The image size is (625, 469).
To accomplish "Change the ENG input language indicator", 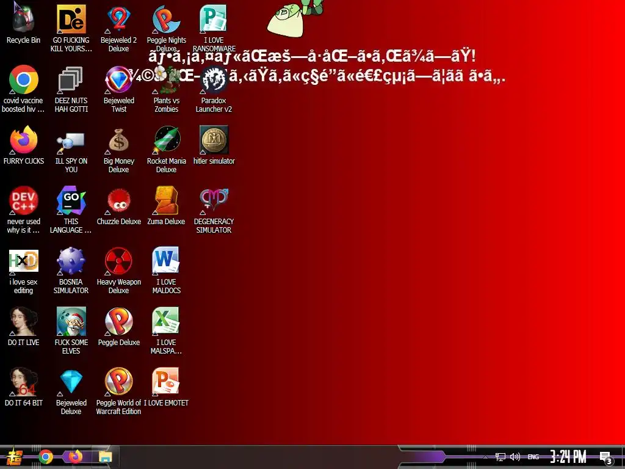I will [x=533, y=457].
